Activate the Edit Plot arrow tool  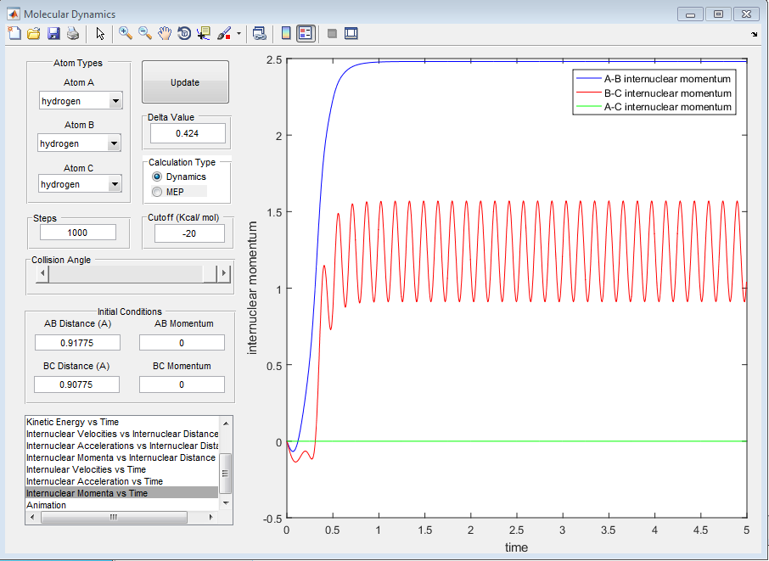point(100,34)
